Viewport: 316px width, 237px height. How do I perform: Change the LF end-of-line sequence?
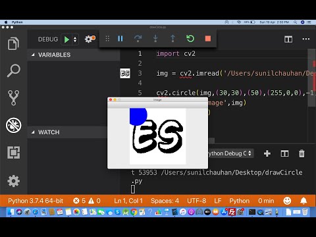[218, 201]
